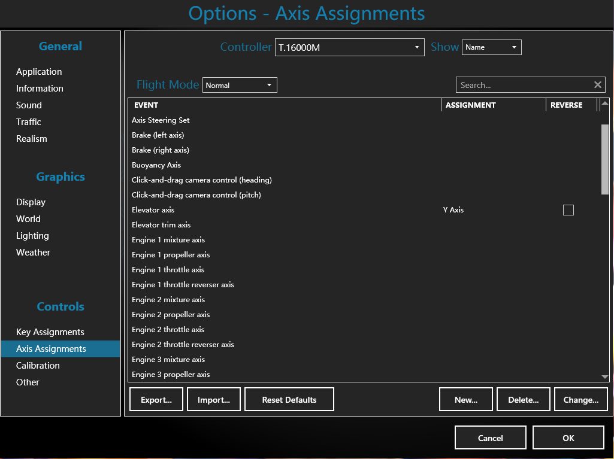Select the Engine 1 throttle axis row
The image size is (614, 459).
(168, 270)
